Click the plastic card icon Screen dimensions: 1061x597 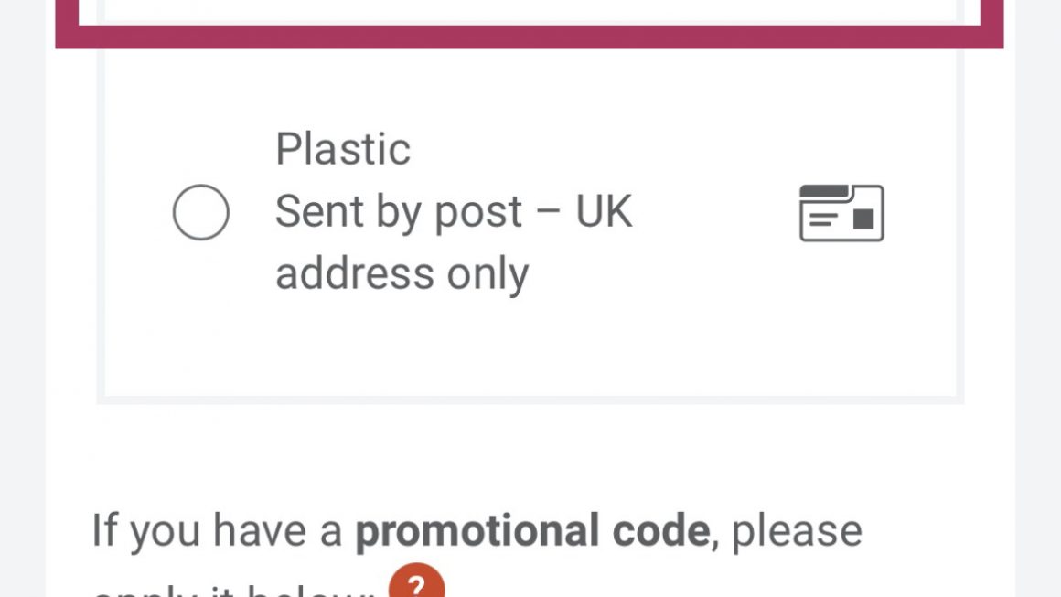(841, 213)
